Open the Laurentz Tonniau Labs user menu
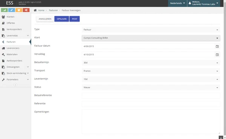This screenshot has width=226, height=139. [x=203, y=3]
